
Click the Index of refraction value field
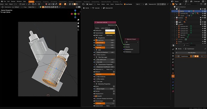[105, 52]
